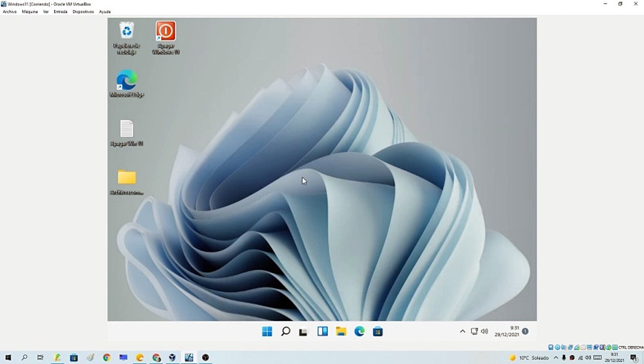Click the guest network tray icon
644x364 pixels.
click(474, 332)
